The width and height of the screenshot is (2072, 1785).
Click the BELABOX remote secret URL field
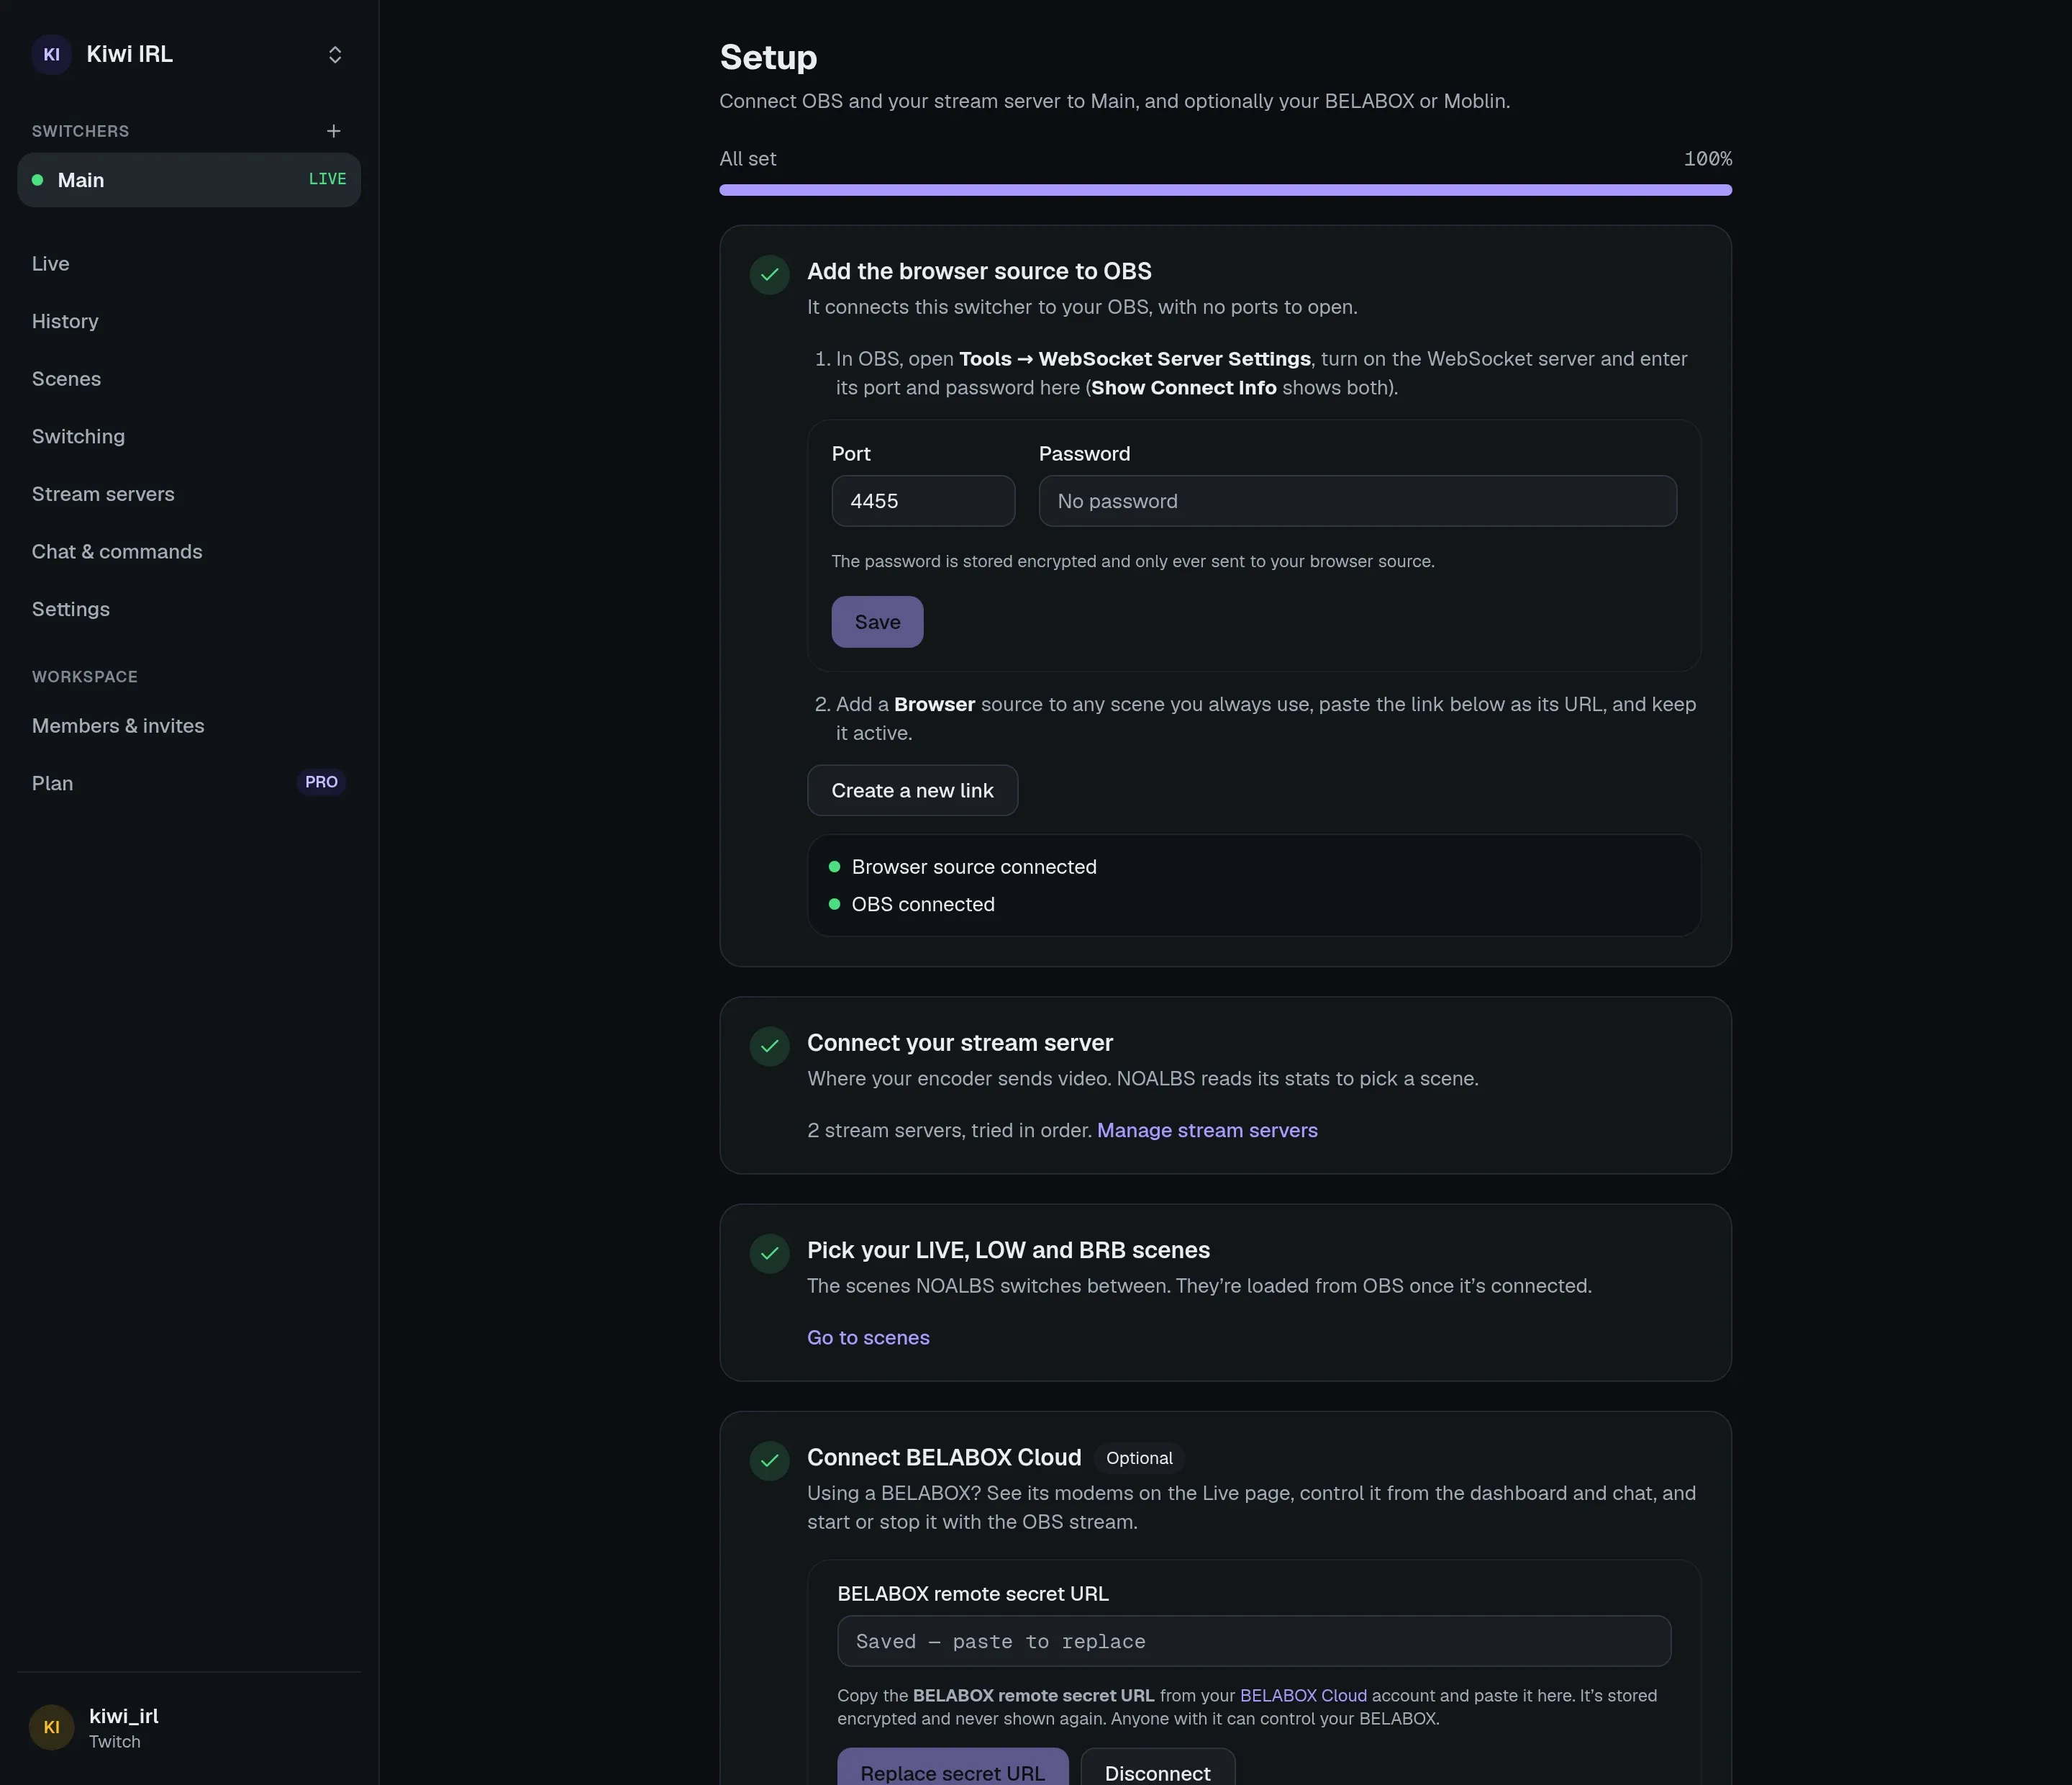point(1254,1642)
